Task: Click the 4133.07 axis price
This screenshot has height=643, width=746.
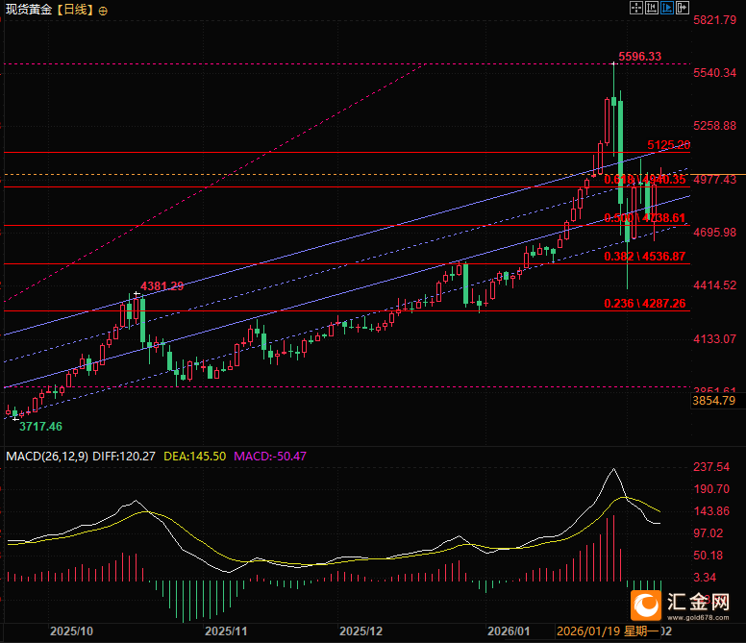Action: click(714, 338)
